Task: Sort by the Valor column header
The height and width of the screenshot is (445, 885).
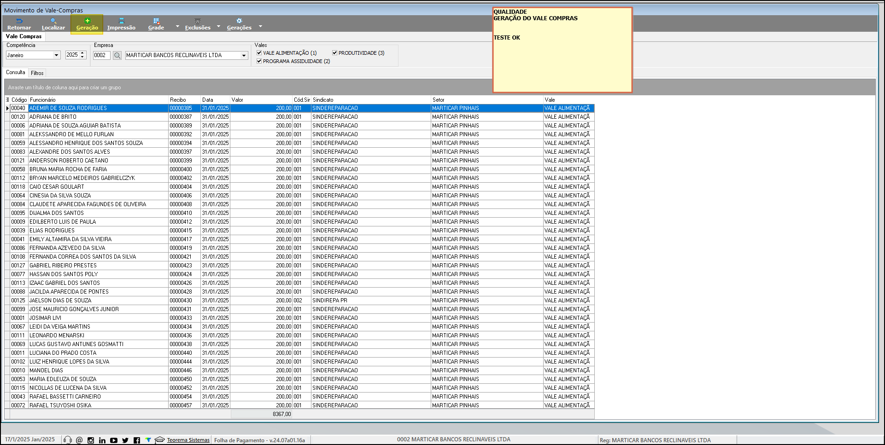Action: pyautogui.click(x=261, y=100)
